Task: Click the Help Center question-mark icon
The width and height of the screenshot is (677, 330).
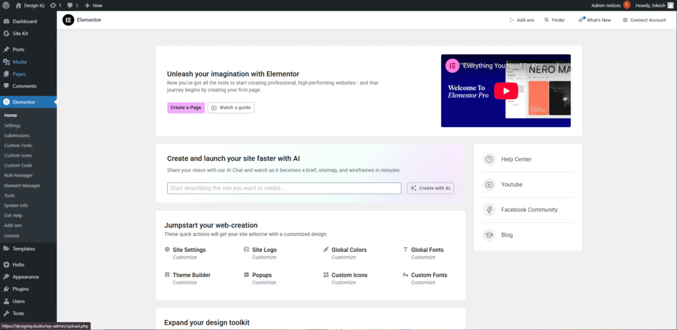Action: pyautogui.click(x=489, y=159)
